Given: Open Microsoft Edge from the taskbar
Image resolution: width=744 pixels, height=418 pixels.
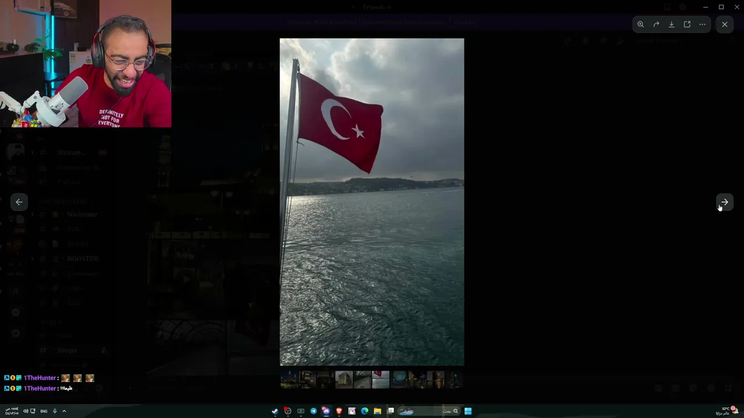Looking at the screenshot, I should (x=364, y=411).
